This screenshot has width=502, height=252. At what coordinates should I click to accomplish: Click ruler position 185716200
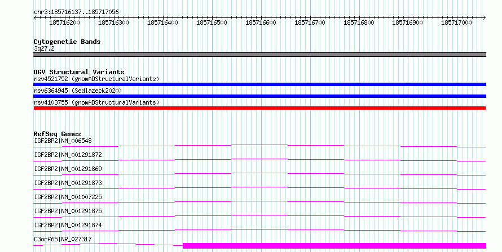[65, 22]
